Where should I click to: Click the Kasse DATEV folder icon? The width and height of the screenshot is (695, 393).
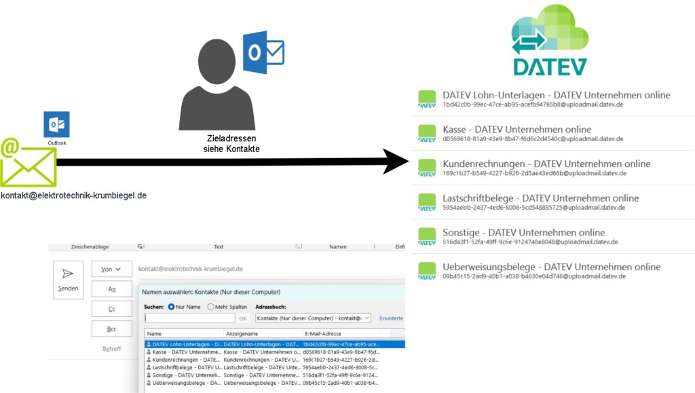pos(427,134)
